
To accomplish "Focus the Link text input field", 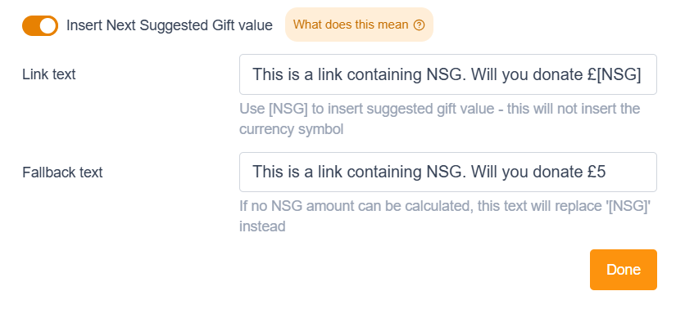I will [x=448, y=74].
